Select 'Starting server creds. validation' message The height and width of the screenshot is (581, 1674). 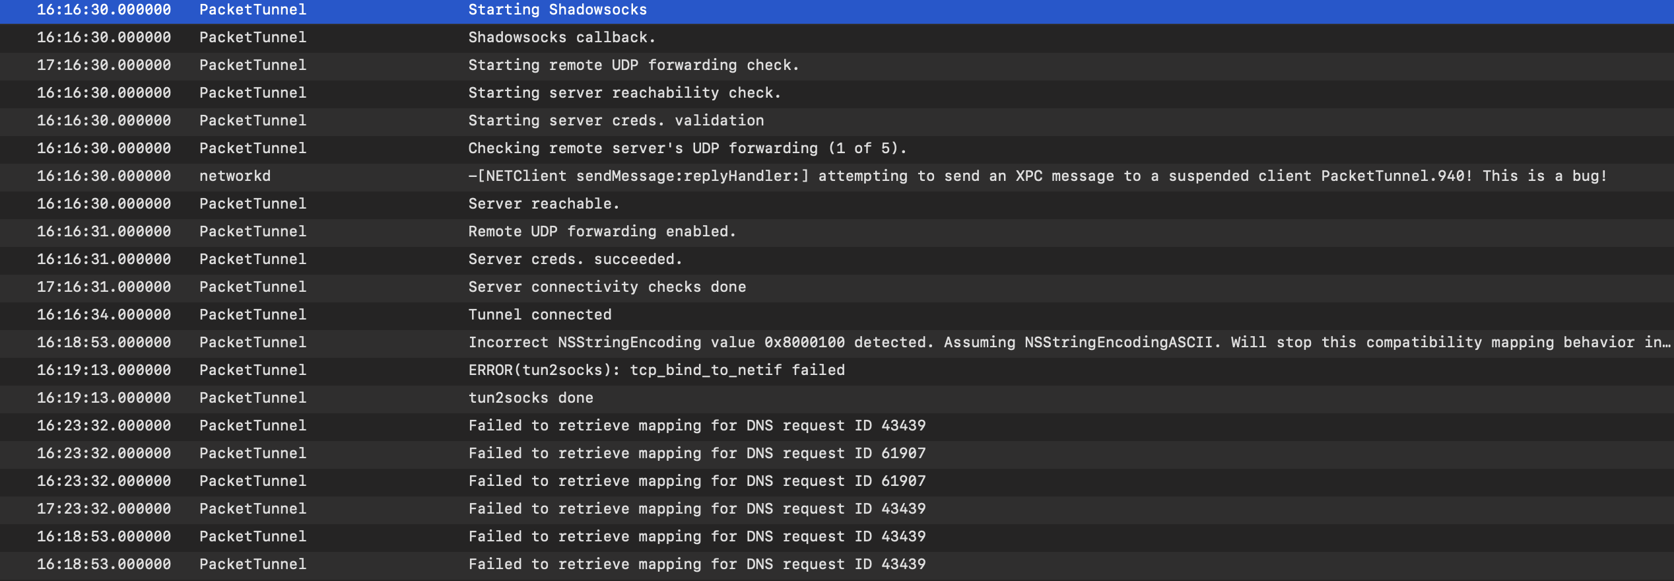click(x=616, y=121)
